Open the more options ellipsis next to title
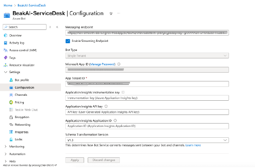 (119, 13)
